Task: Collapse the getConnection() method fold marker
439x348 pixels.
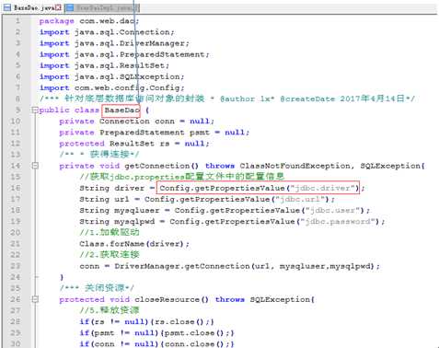Action: coord(35,166)
